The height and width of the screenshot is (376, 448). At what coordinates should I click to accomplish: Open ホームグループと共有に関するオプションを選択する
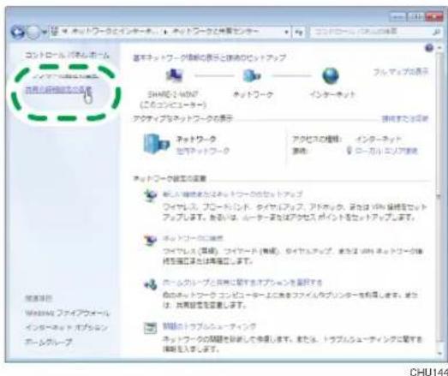click(242, 283)
